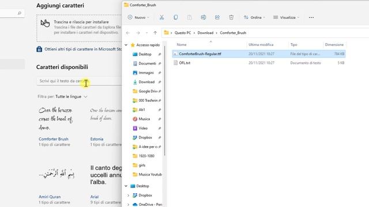
Task: Select the OFL.txt file
Action: pyautogui.click(x=259, y=63)
